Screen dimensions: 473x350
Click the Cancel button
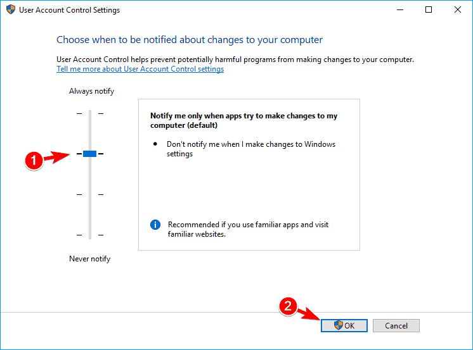click(x=396, y=325)
